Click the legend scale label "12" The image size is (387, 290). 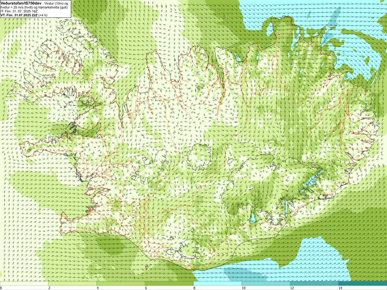point(292,288)
